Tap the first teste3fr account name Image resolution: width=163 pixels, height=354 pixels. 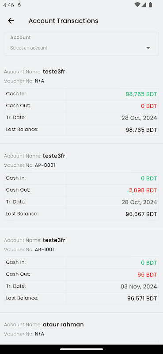coord(54,72)
